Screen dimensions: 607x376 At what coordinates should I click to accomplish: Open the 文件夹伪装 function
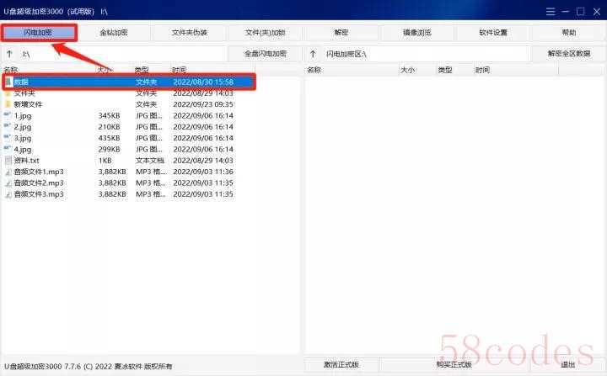[190, 33]
